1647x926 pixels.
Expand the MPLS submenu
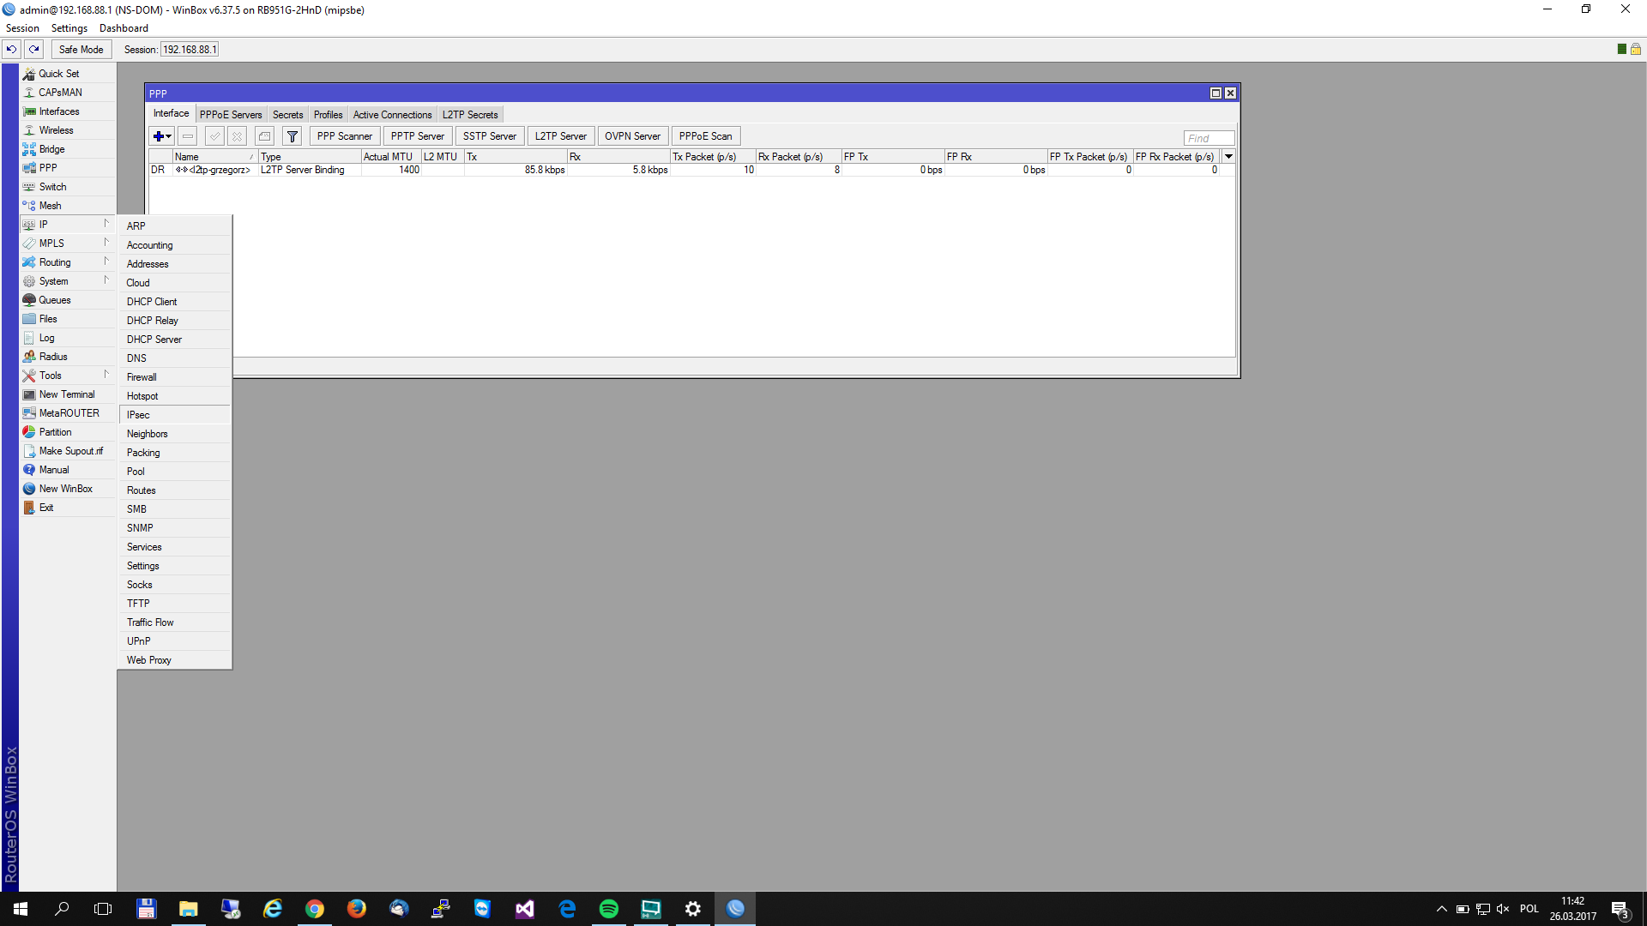click(x=68, y=244)
